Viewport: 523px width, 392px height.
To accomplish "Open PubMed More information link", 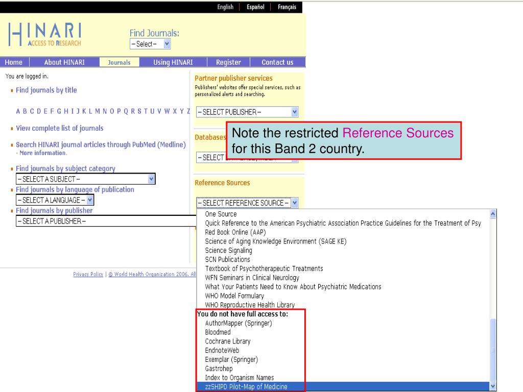I will [43, 153].
